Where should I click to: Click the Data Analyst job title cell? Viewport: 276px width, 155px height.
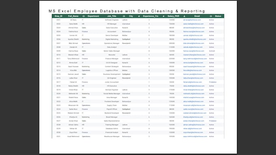pos(112,47)
